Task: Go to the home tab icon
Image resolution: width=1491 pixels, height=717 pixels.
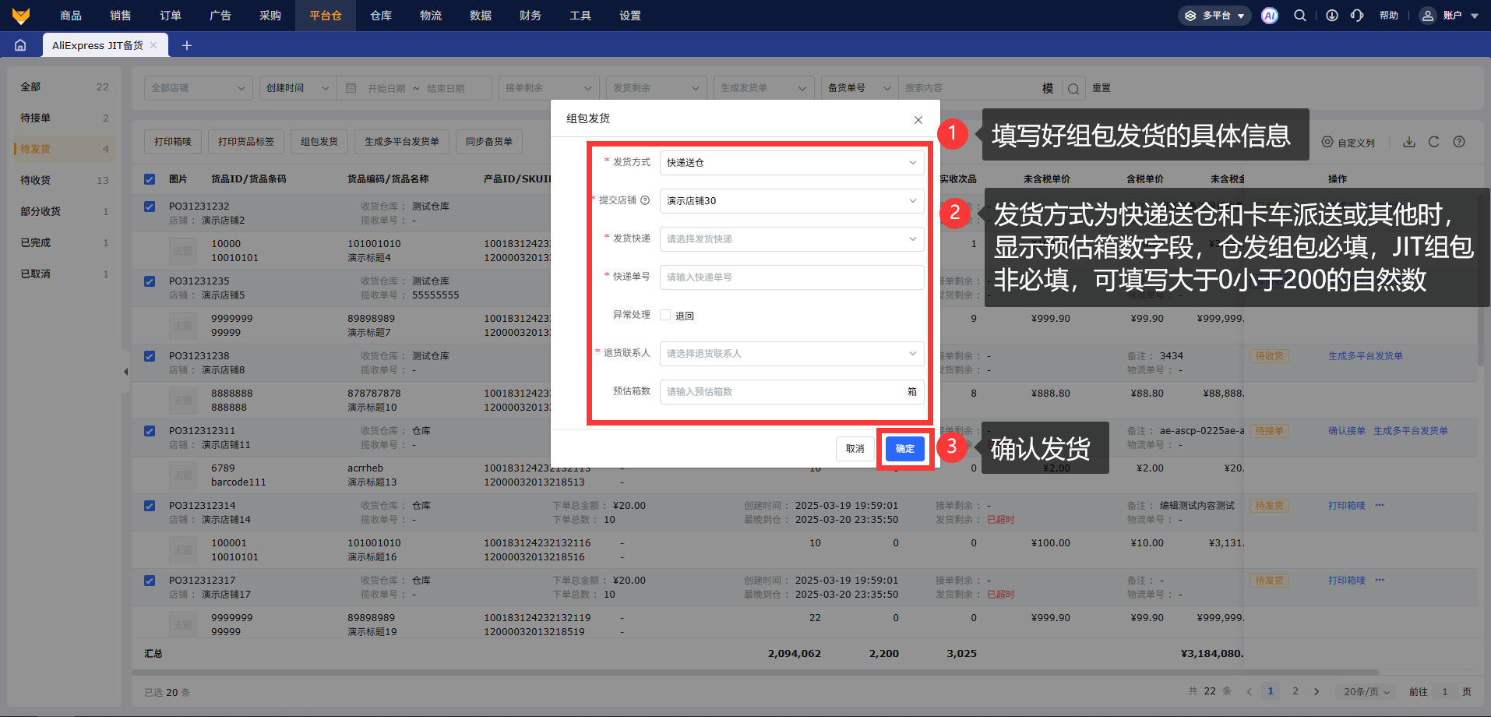Action: tap(20, 45)
